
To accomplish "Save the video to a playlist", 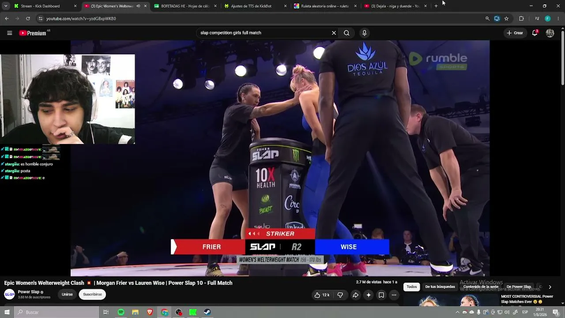I will pyautogui.click(x=381, y=295).
